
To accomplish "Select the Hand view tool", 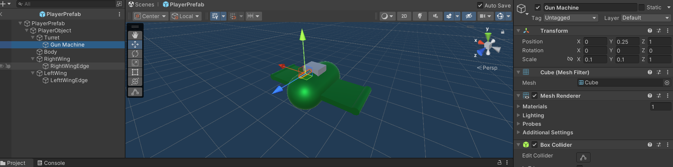I will [135, 35].
